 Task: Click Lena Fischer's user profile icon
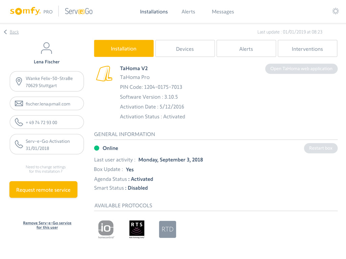tap(46, 48)
